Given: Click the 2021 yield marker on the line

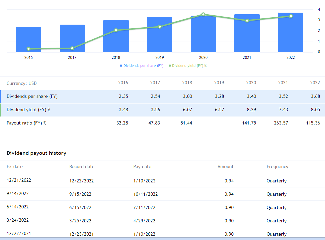Looking at the screenshot, I should point(247,20).
